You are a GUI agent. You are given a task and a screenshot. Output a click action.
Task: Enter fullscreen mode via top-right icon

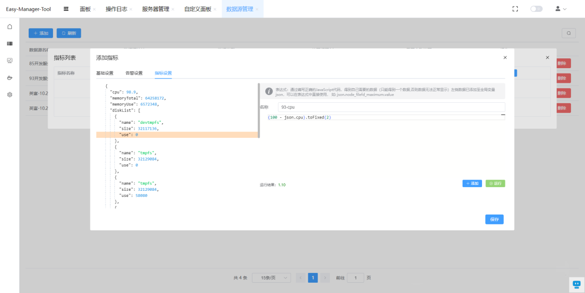pyautogui.click(x=515, y=9)
